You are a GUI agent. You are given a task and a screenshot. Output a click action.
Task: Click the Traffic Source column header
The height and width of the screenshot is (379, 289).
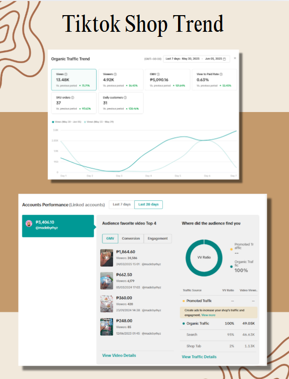tap(192, 290)
